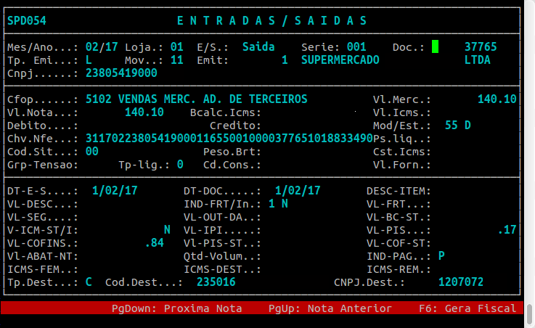Click the DT-E-S date 1/02/17
Screen dimensions: 535x328
[x=115, y=191]
